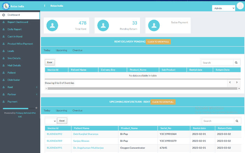Click the Pending Return card avatar icon
Image resolution: width=245 pixels, height=153 pixels.
103,25
